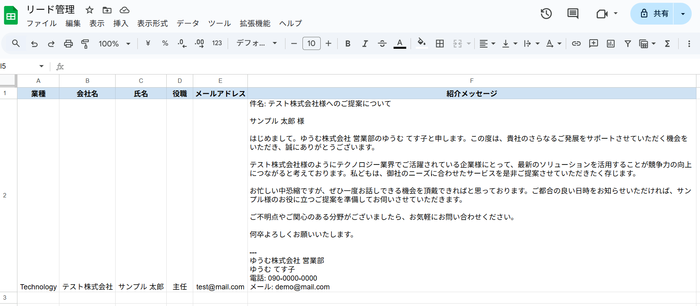Click the insert link icon
Screen dimensions: 700x306
point(576,44)
